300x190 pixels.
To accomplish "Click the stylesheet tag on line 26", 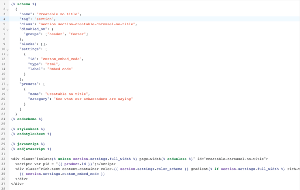I will (28, 129).
